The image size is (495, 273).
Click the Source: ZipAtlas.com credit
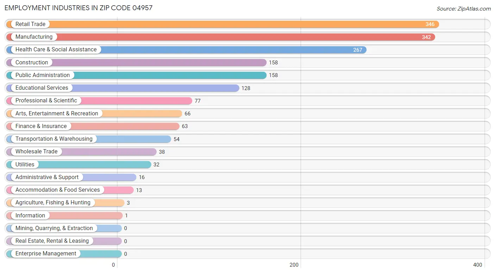click(x=464, y=9)
